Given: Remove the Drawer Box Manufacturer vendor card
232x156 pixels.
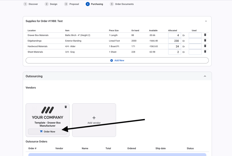Looking at the screenshot, I should point(66,107).
